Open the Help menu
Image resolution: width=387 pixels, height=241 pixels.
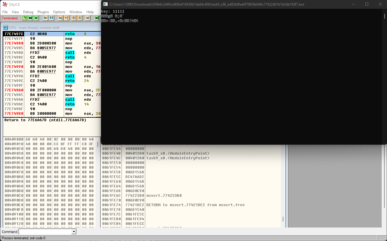90,12
